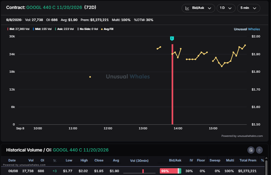Click the teal alert marker above the red bar

[172, 38]
